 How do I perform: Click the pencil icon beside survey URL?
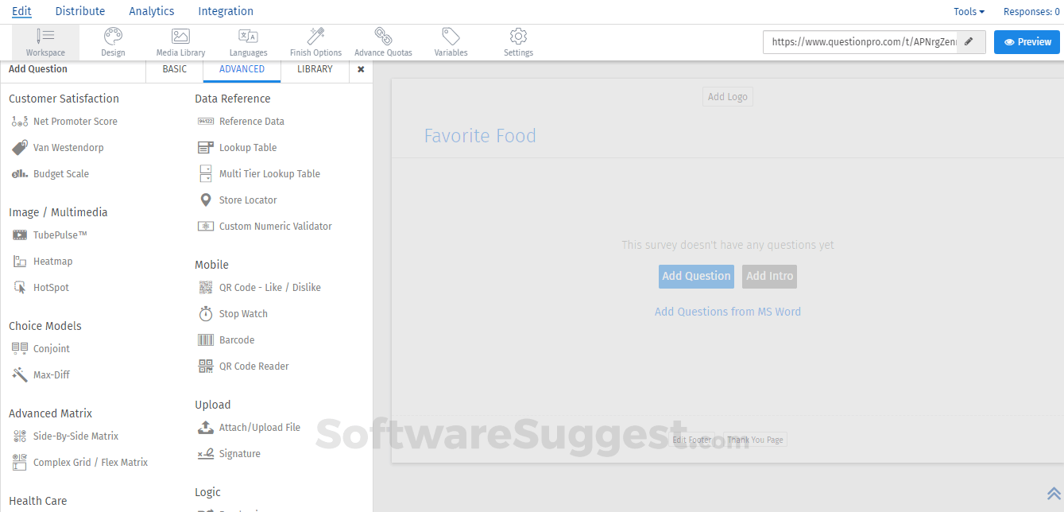point(969,42)
